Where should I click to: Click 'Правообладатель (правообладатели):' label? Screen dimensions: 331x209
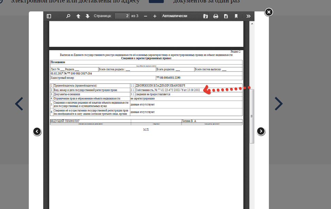tap(75, 86)
